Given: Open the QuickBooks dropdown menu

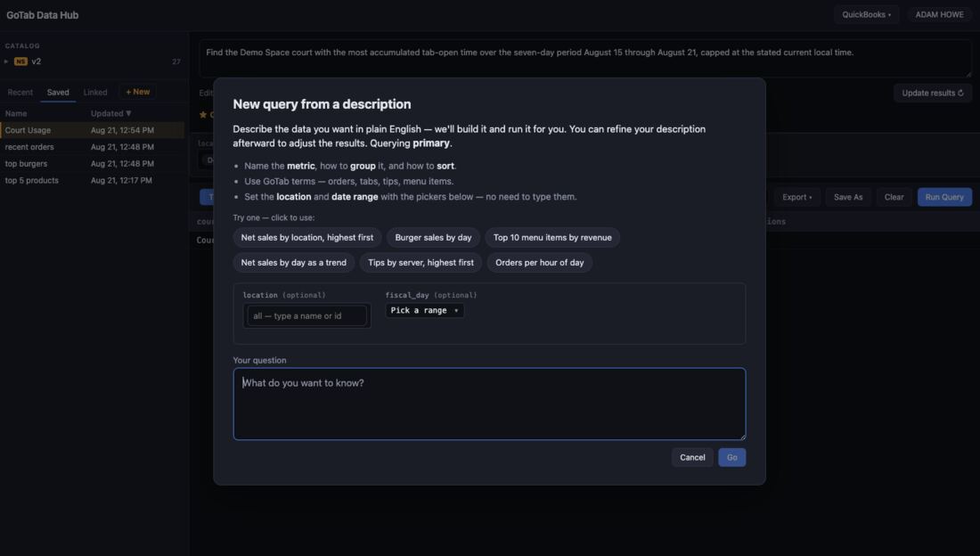Looking at the screenshot, I should coord(866,14).
